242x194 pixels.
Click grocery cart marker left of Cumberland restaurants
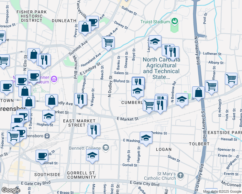[x=149, y=106]
